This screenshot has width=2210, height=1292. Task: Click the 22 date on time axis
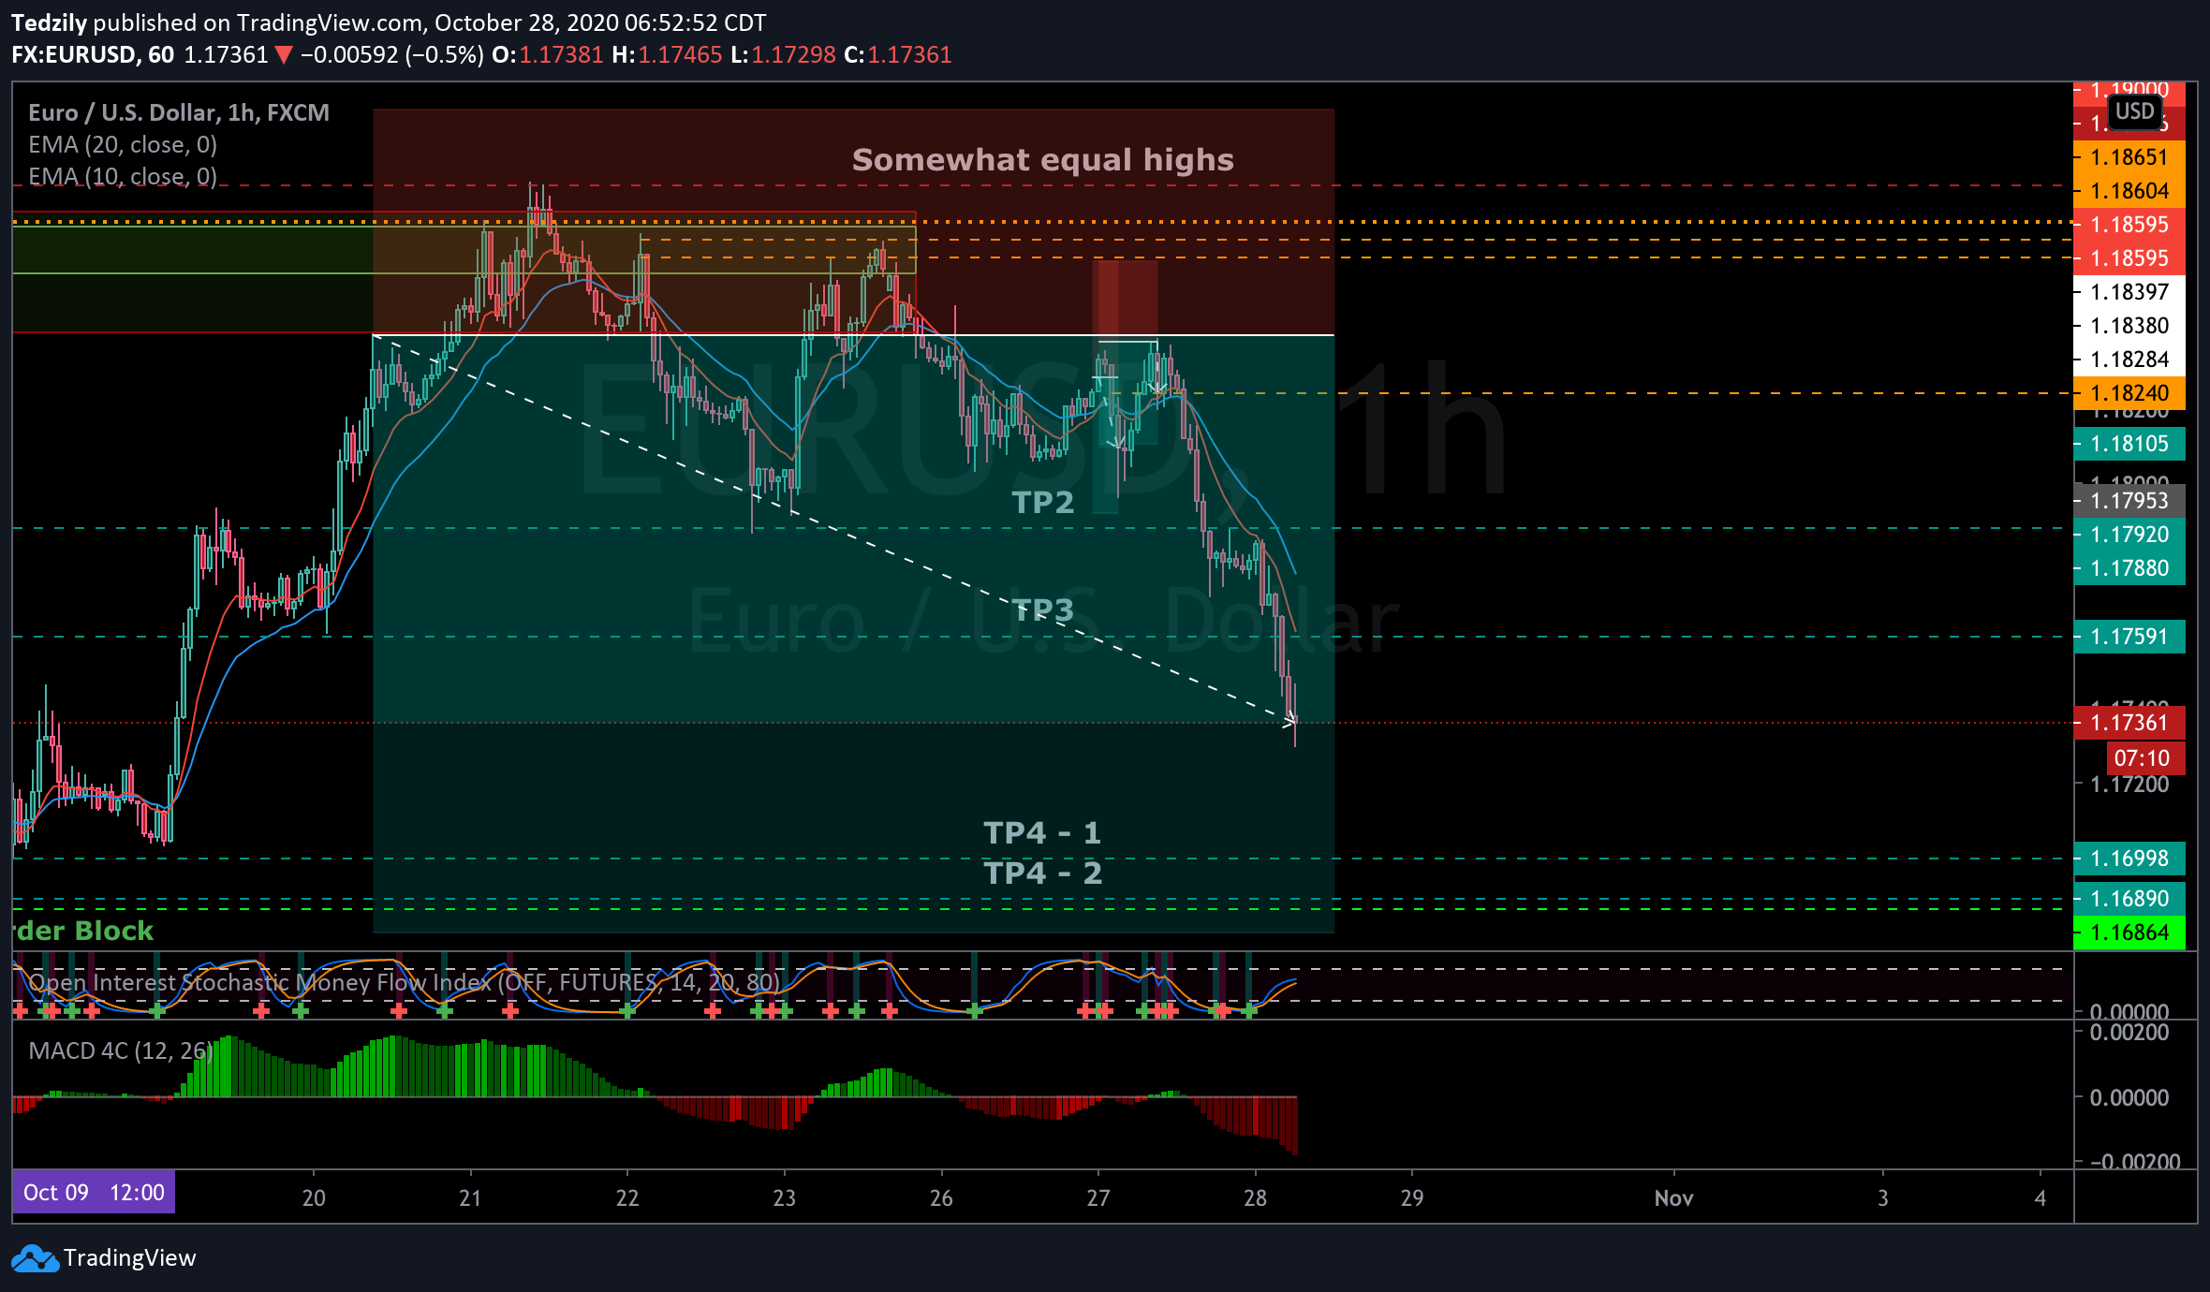627,1198
